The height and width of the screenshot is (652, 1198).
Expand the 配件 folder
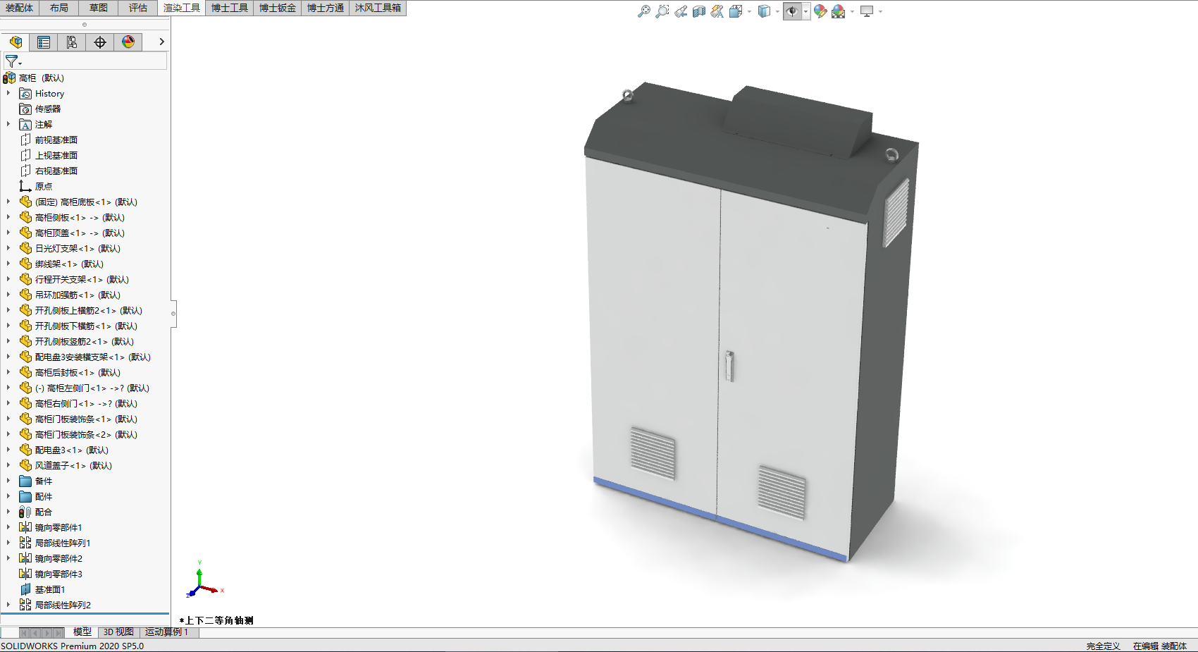(x=8, y=496)
